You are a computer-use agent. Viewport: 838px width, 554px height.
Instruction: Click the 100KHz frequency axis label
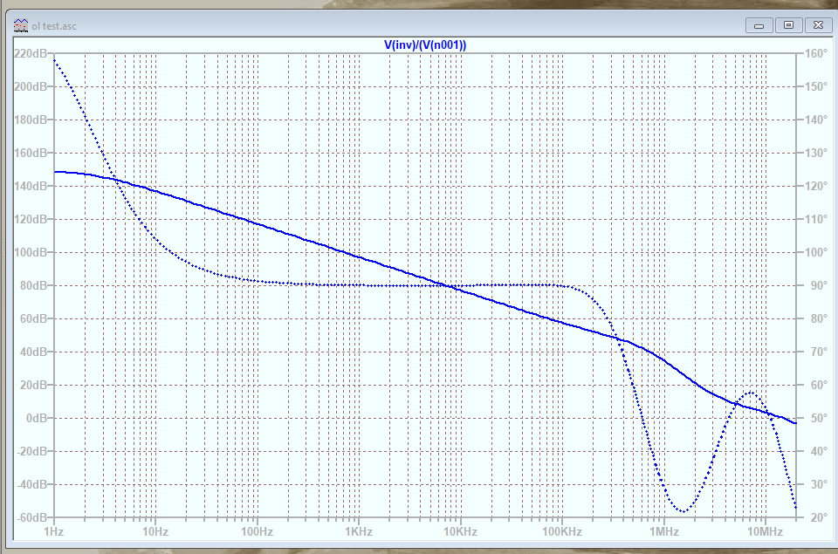click(561, 531)
